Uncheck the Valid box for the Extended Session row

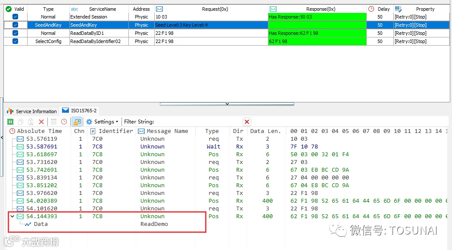tap(15, 17)
